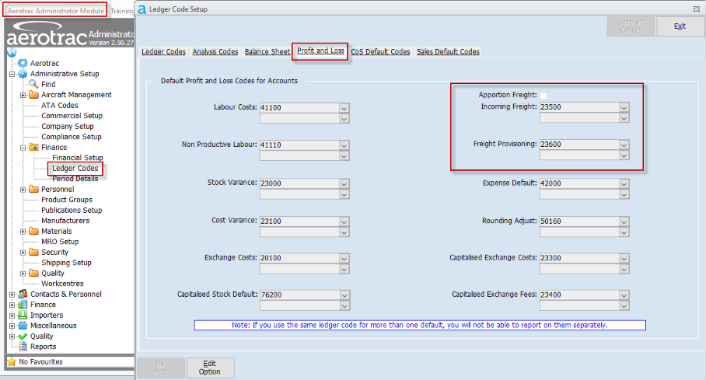Viewport: 706px width, 380px height.
Task: Click the Edit Option button
Action: 210,368
